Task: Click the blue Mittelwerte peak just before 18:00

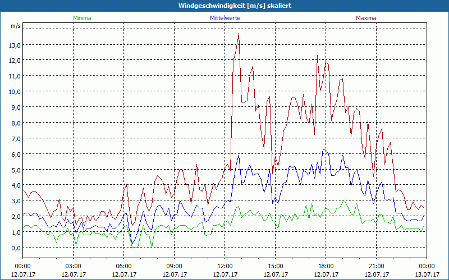Action: (323, 149)
